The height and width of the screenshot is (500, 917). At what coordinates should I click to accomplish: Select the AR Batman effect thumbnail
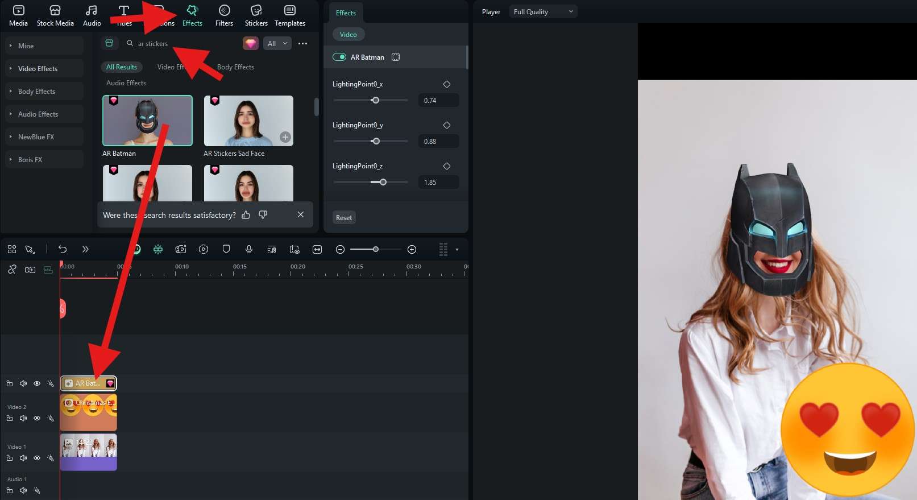coord(147,121)
